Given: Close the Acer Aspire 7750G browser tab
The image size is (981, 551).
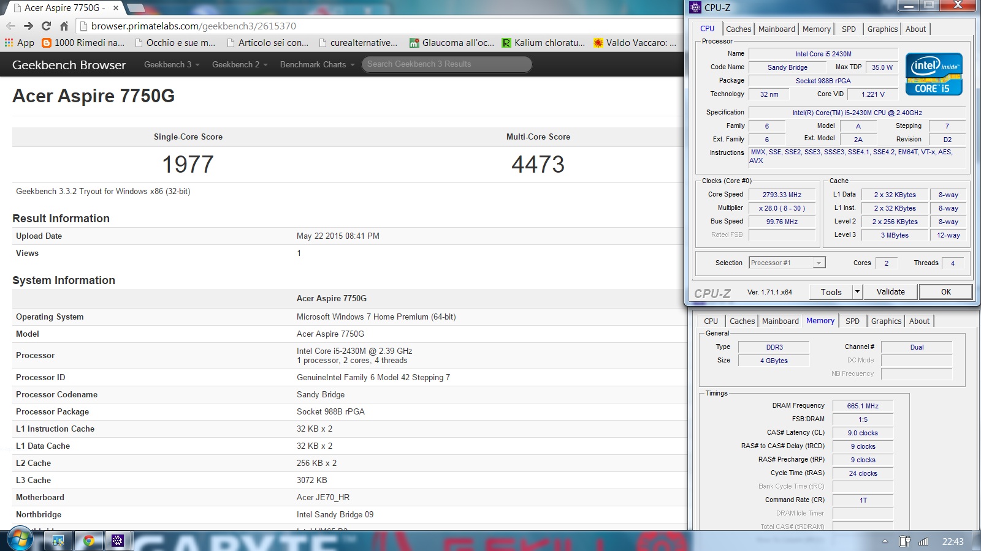Looking at the screenshot, I should (115, 8).
